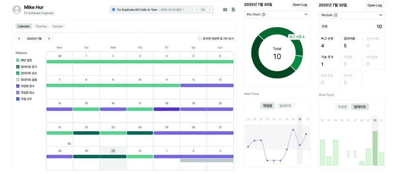Open the mail envelope icon
The height and width of the screenshot is (174, 394).
(x=225, y=10)
